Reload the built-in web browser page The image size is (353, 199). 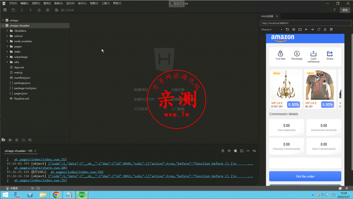pos(319,30)
